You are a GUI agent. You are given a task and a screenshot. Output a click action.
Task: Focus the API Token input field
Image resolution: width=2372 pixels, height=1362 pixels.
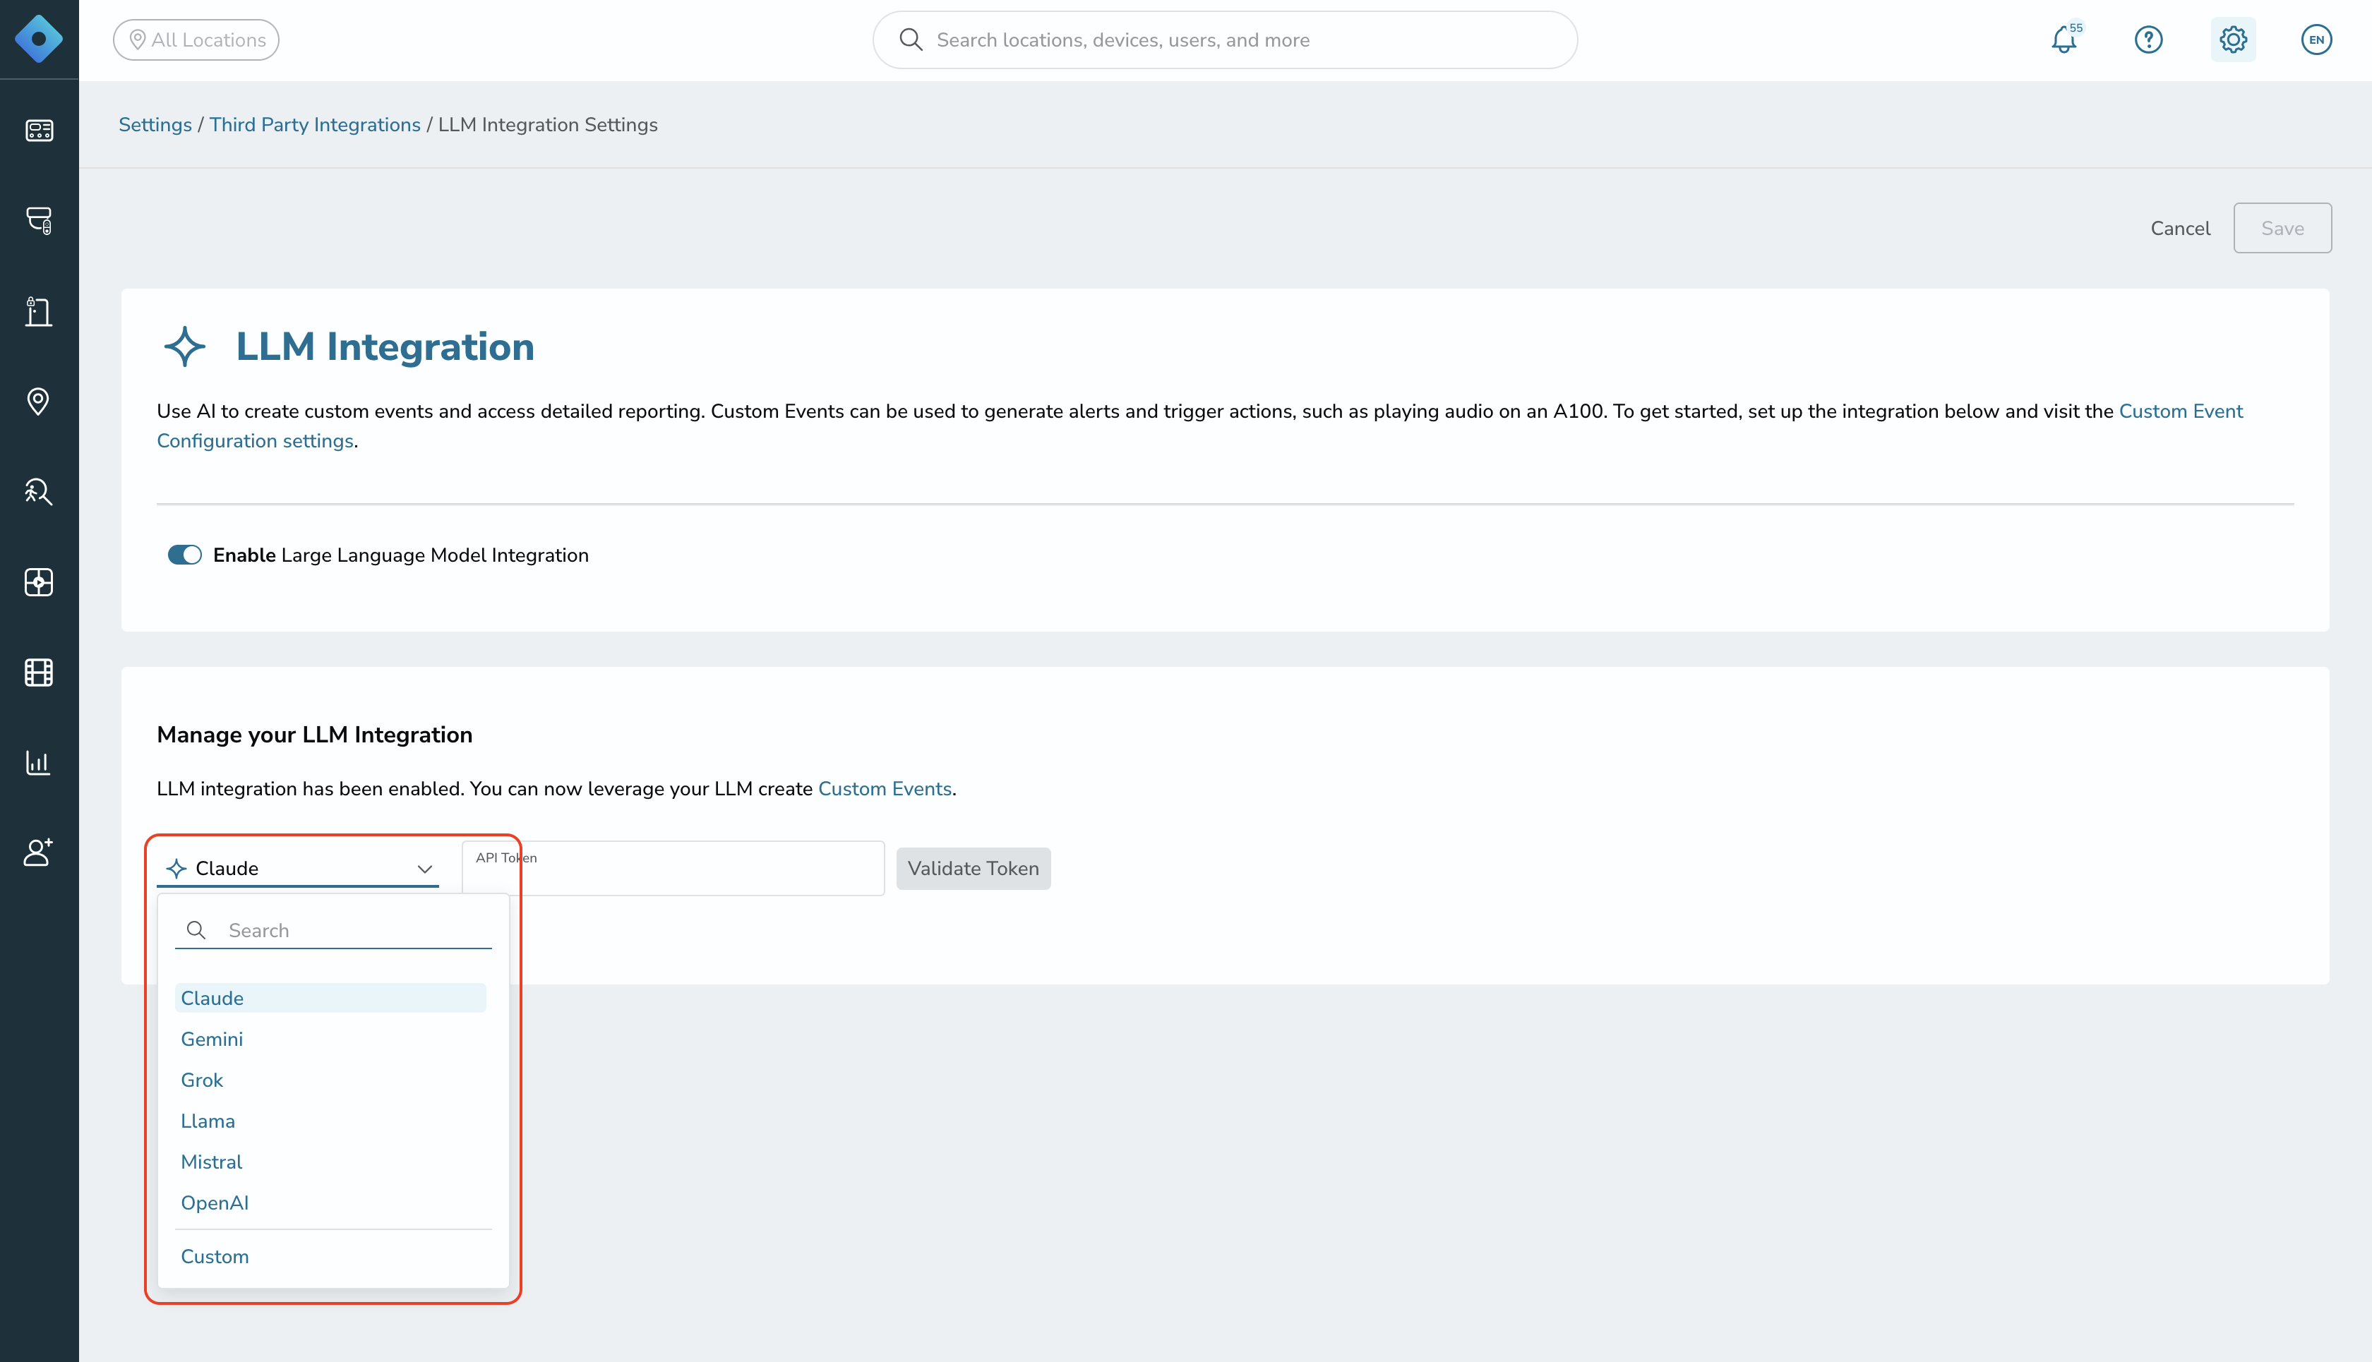673,868
